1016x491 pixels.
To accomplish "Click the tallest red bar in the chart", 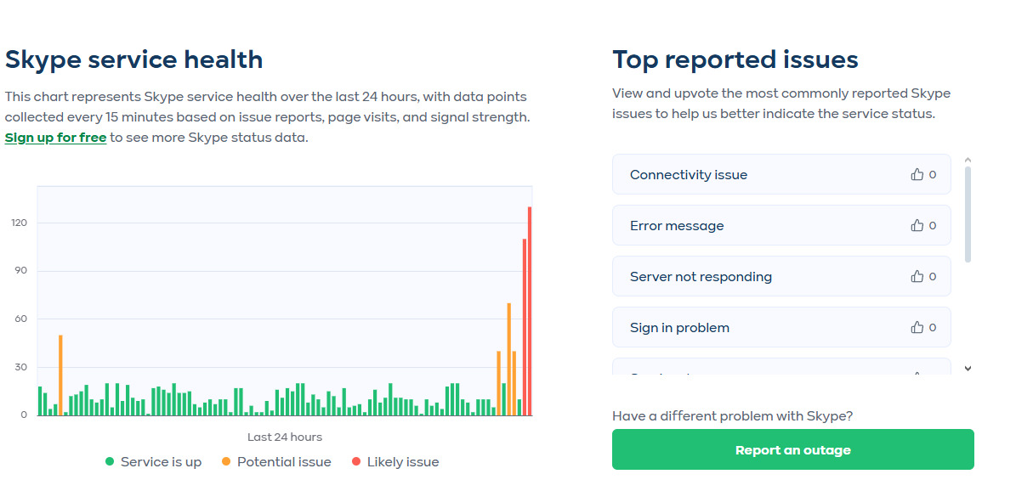I will pos(530,311).
